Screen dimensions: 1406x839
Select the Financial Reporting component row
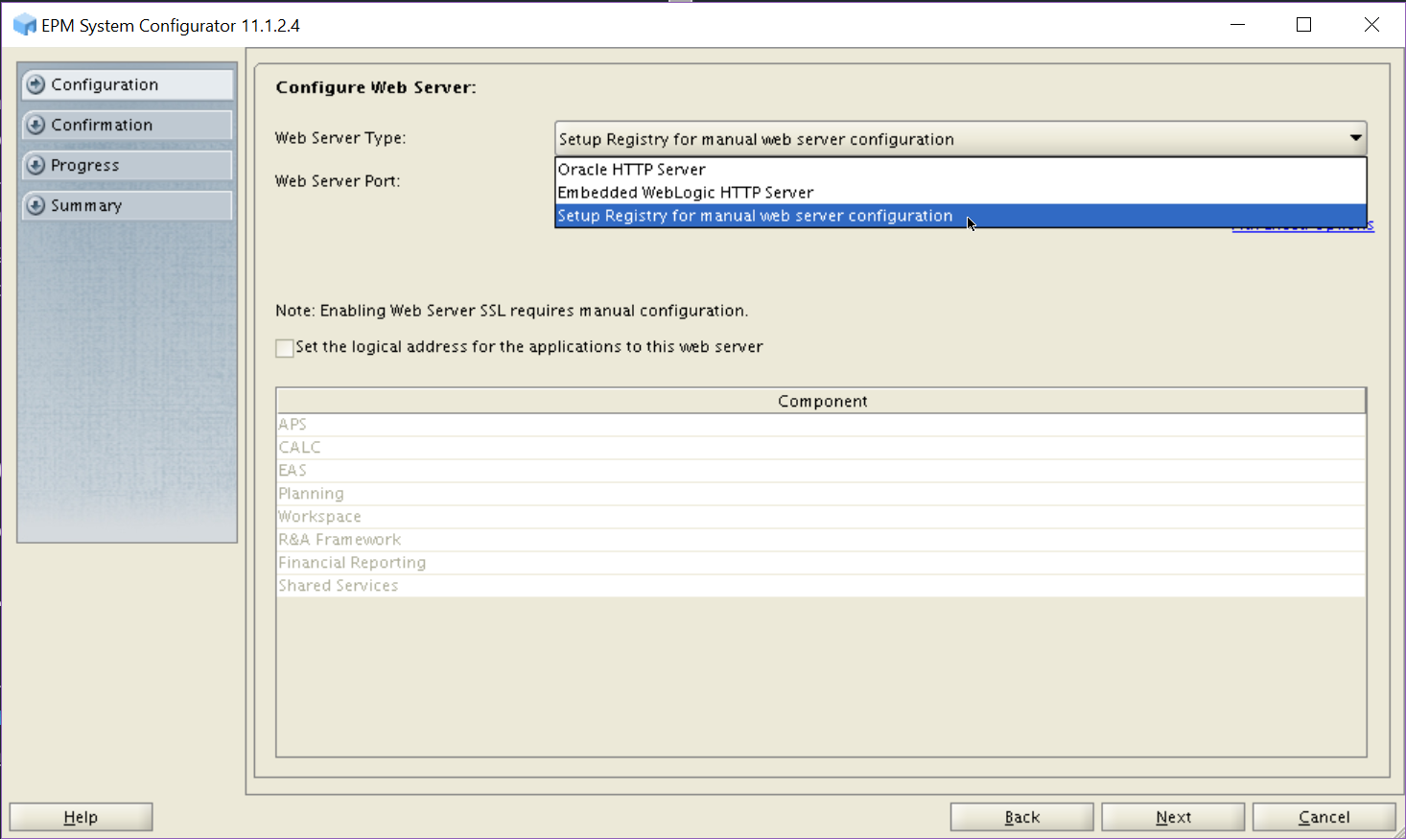click(822, 563)
